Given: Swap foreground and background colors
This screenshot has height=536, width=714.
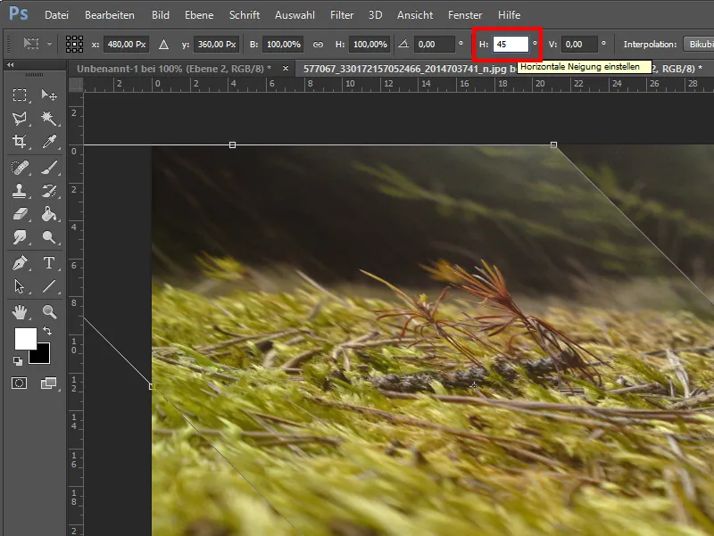Looking at the screenshot, I should click(x=47, y=331).
